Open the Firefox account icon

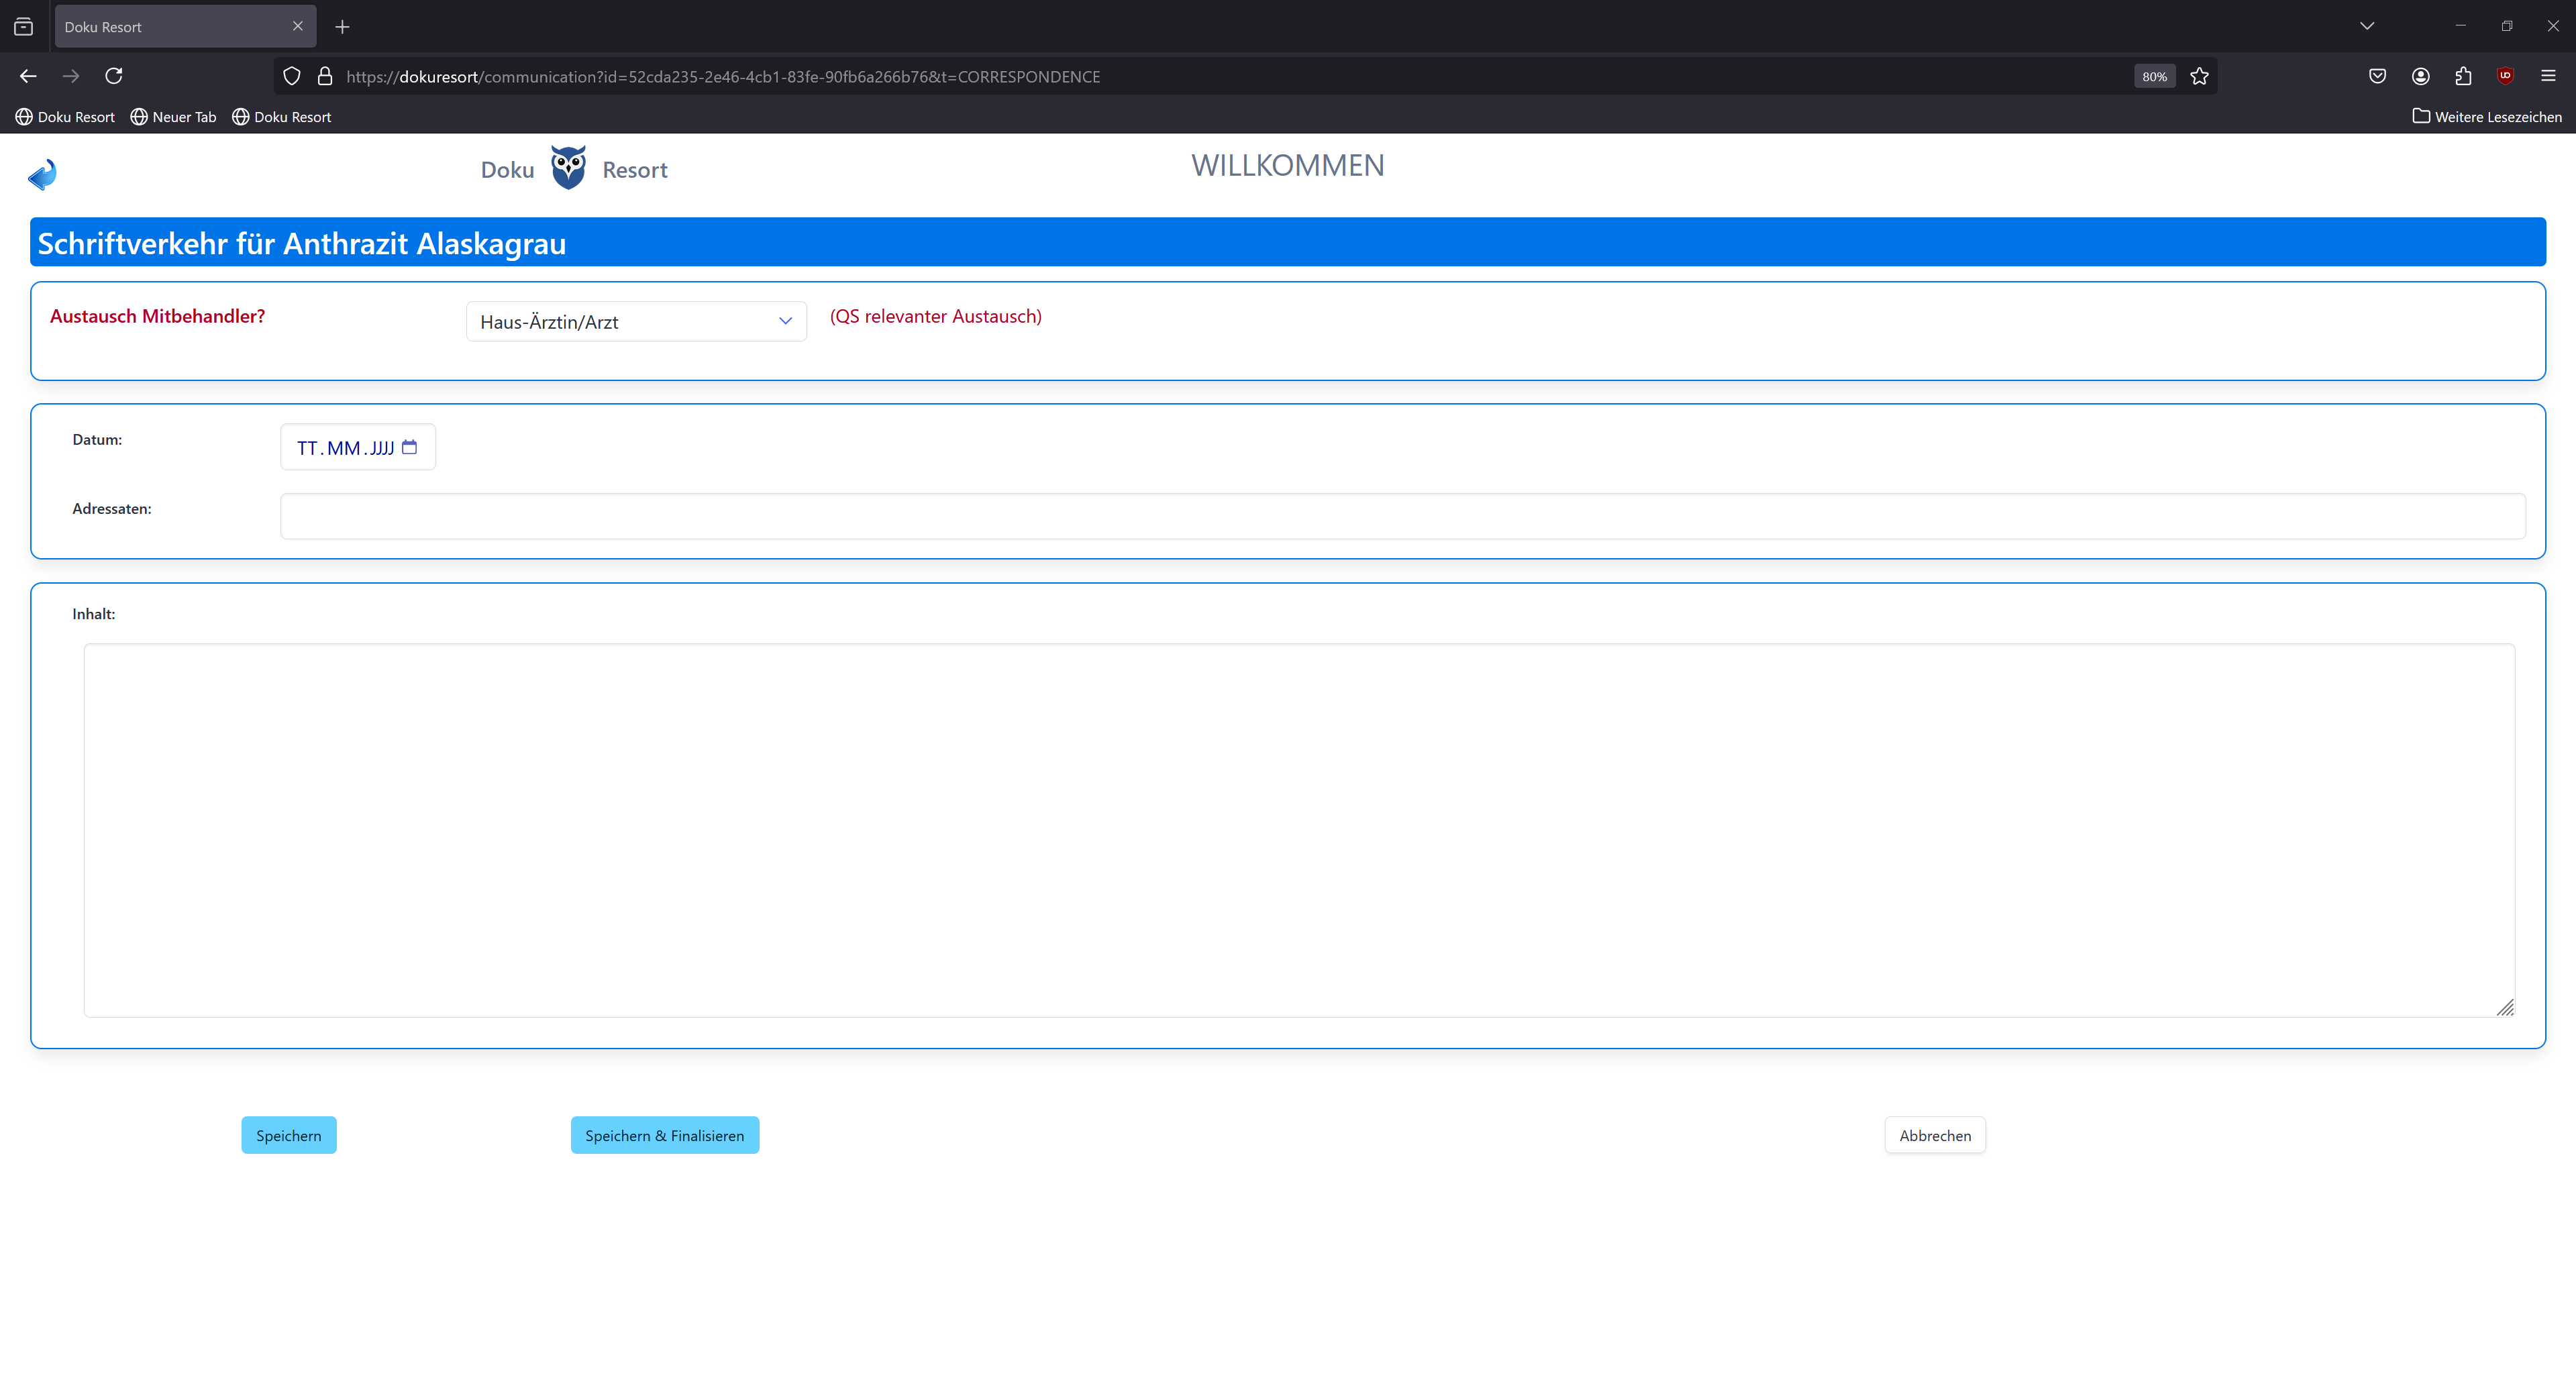(2420, 76)
